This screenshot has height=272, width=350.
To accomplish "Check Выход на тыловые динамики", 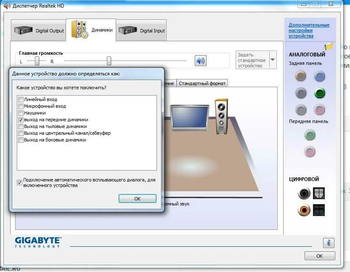I will point(21,126).
